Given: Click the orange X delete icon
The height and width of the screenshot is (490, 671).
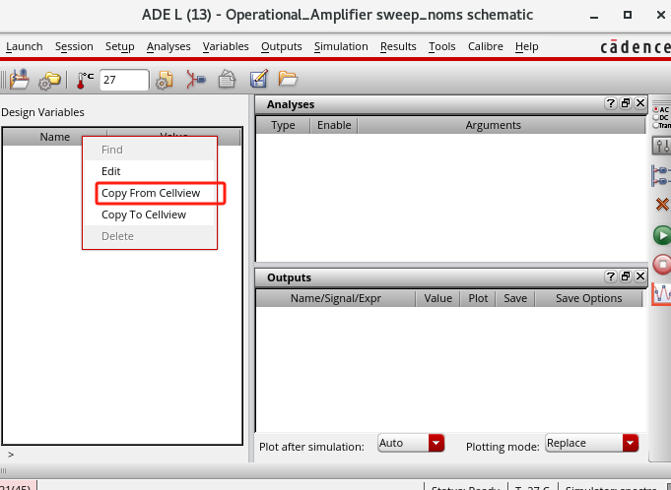Looking at the screenshot, I should pyautogui.click(x=662, y=205).
